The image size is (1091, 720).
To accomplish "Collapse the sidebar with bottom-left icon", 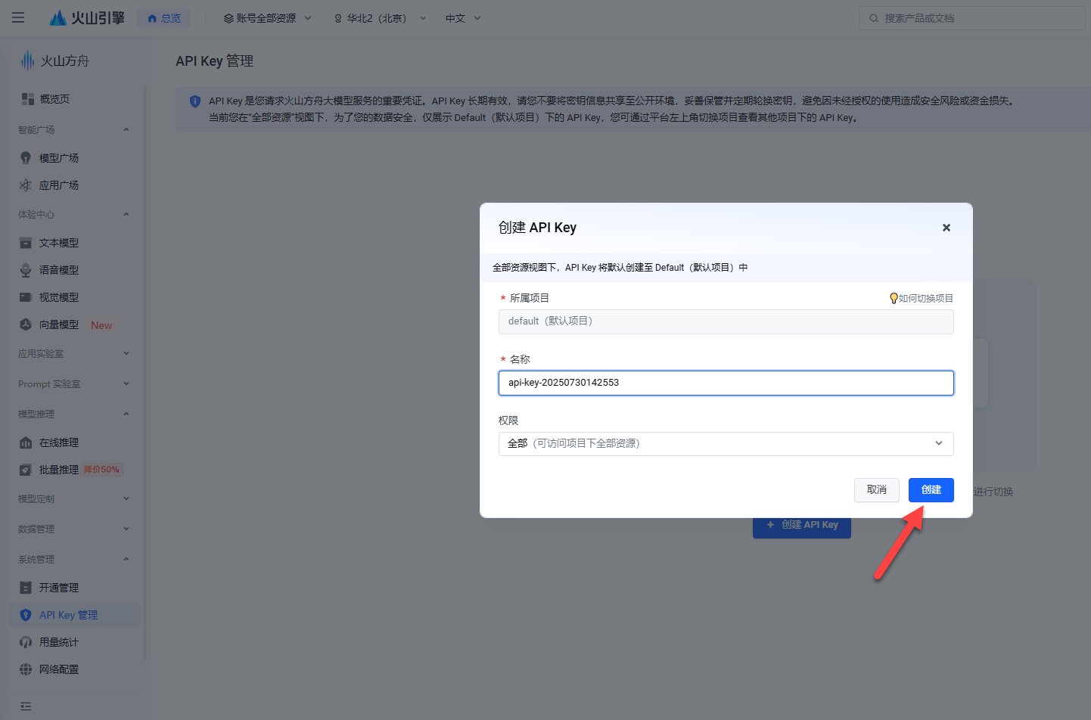I will click(x=26, y=706).
